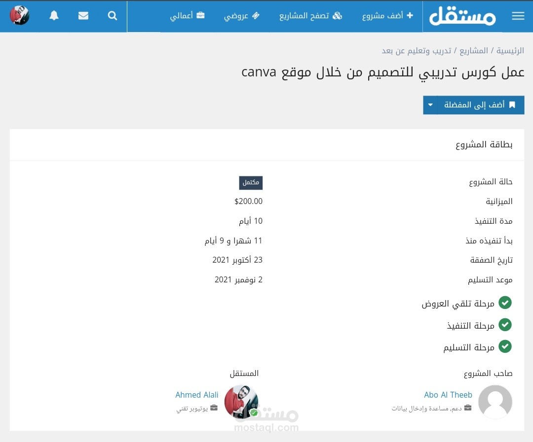
Task: Click the $200.00 budget value
Action: [248, 202]
